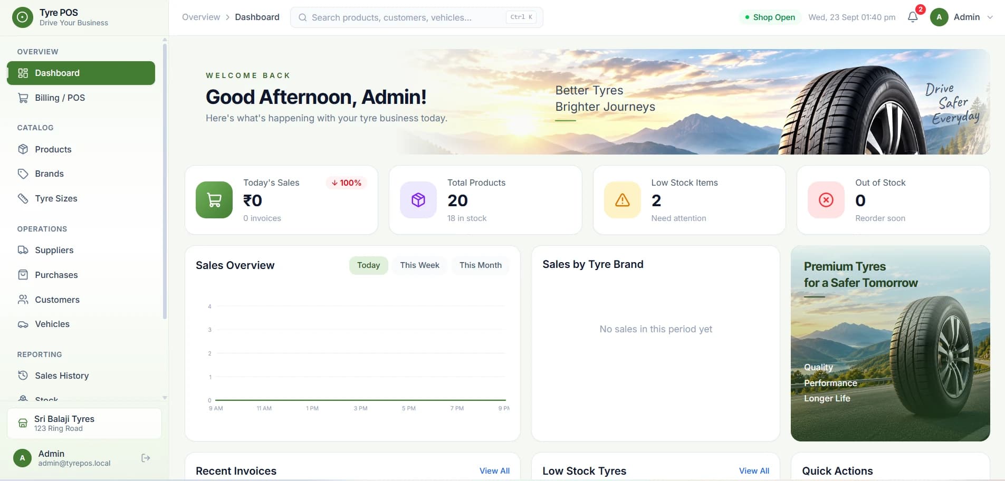The width and height of the screenshot is (1005, 481).
Task: Click the 100% decrease badge
Action: click(347, 182)
